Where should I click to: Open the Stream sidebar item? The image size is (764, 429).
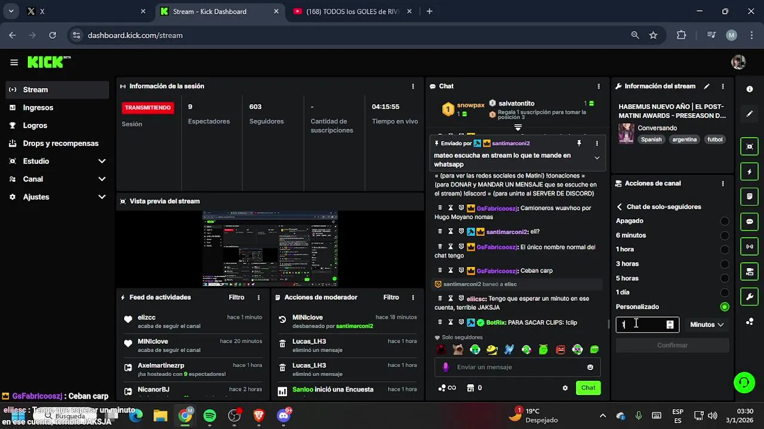58,90
